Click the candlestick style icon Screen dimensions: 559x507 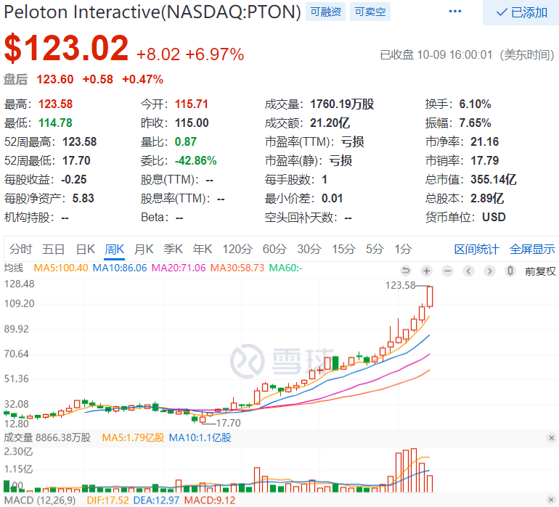[510, 271]
